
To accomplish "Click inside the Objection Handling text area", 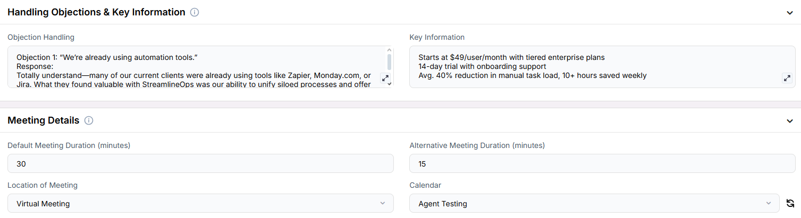I will tap(197, 67).
